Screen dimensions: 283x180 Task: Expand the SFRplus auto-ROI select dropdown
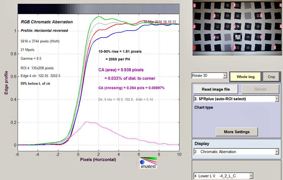[x=277, y=99]
